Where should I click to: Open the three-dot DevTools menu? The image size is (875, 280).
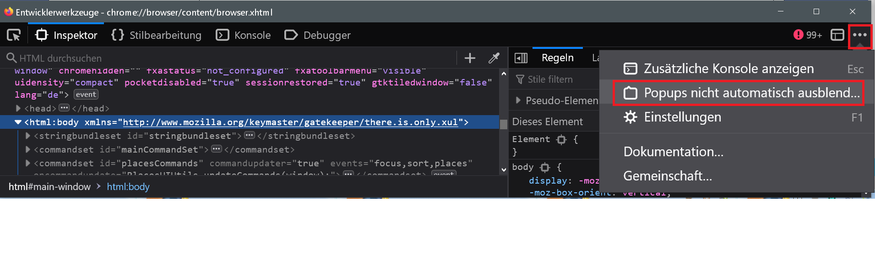[x=859, y=35]
